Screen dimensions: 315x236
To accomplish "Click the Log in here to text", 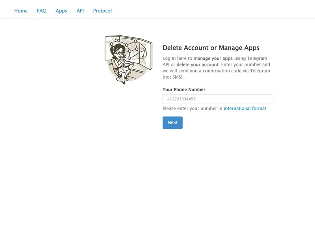I will pos(178,58).
